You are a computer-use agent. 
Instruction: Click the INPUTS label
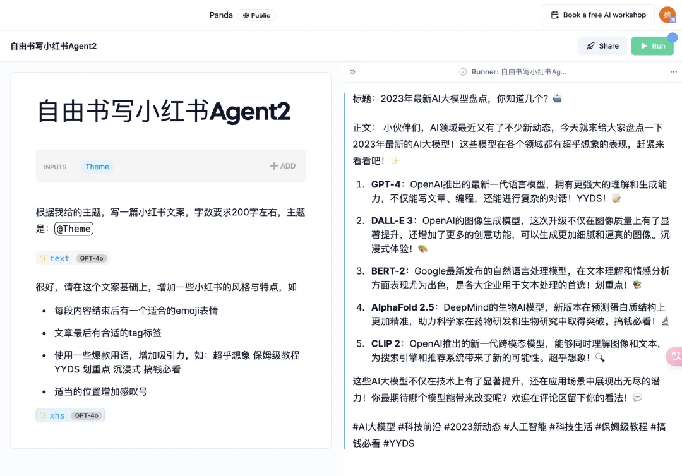(x=55, y=167)
